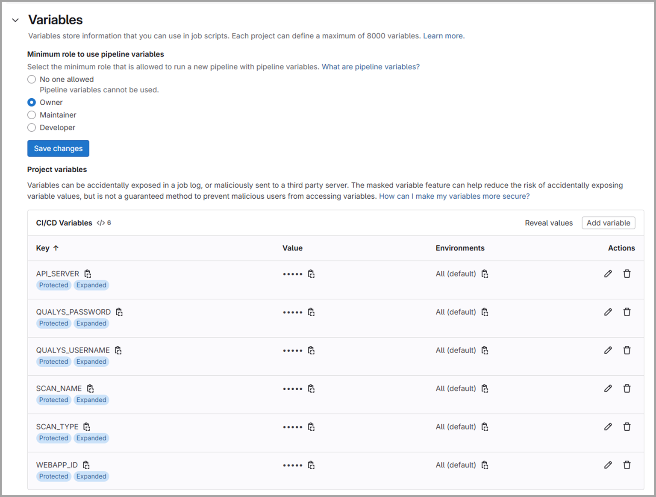Reveal values of CI/CD variables
Viewport: 656px width, 497px height.
pyautogui.click(x=549, y=223)
